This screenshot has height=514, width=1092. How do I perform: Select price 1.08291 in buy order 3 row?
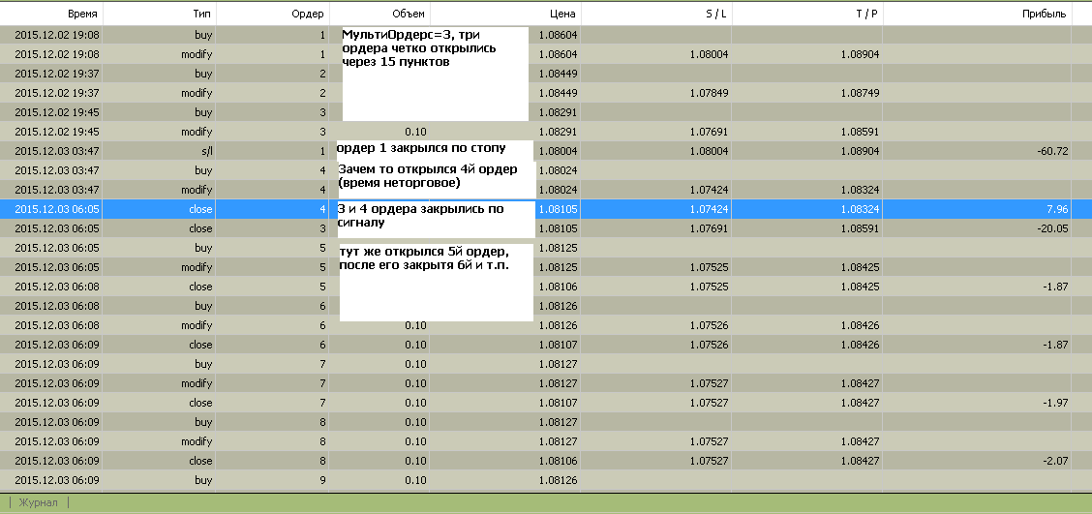coord(560,112)
